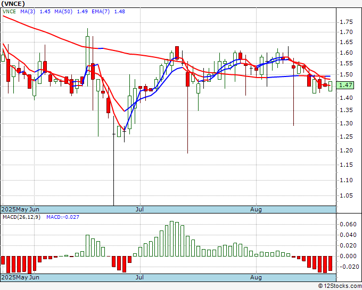Screen dimensions: 362x290
Task: Click the EMA(7) value 1.48
Action: pyautogui.click(x=120, y=12)
